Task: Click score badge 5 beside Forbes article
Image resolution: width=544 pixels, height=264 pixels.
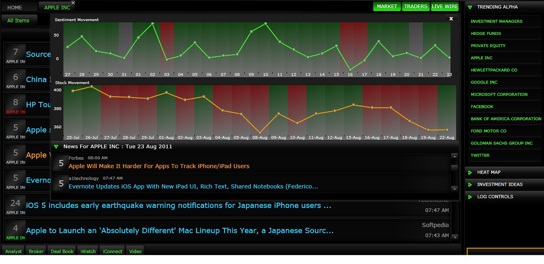Action: (x=61, y=163)
